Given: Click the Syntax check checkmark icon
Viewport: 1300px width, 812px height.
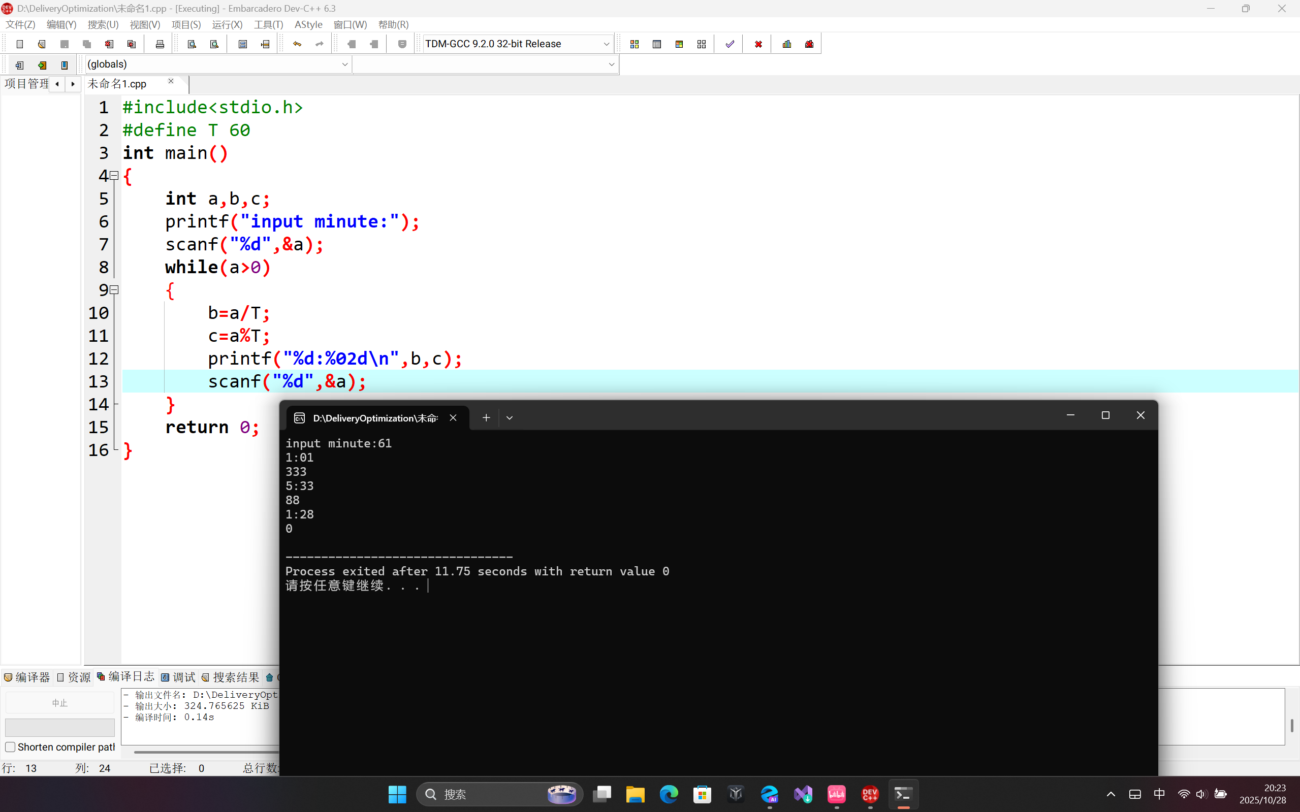Looking at the screenshot, I should [x=730, y=44].
